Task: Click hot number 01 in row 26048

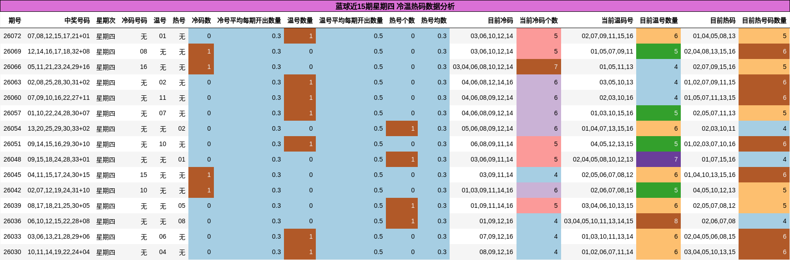Action: click(x=182, y=159)
